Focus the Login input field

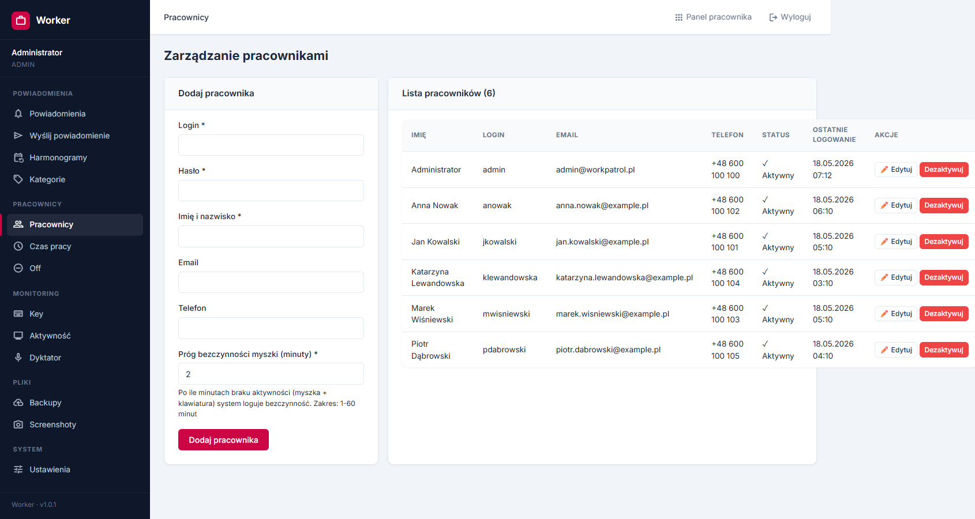[x=271, y=145]
